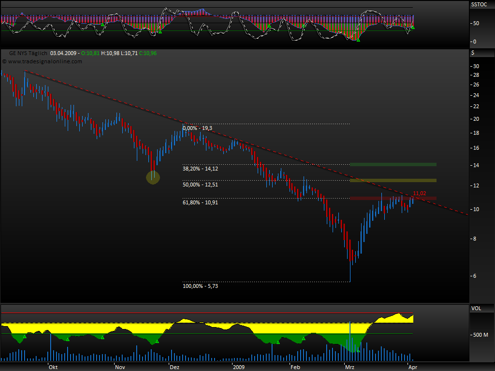Screen dimensions: 495x371
Task: Click the '50,00% - 12,51' Fibonacci label
Action: pos(200,184)
